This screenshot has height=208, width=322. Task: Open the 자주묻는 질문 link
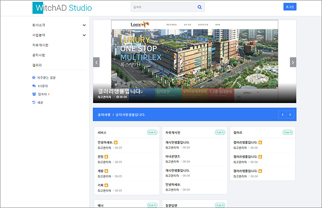47,78
